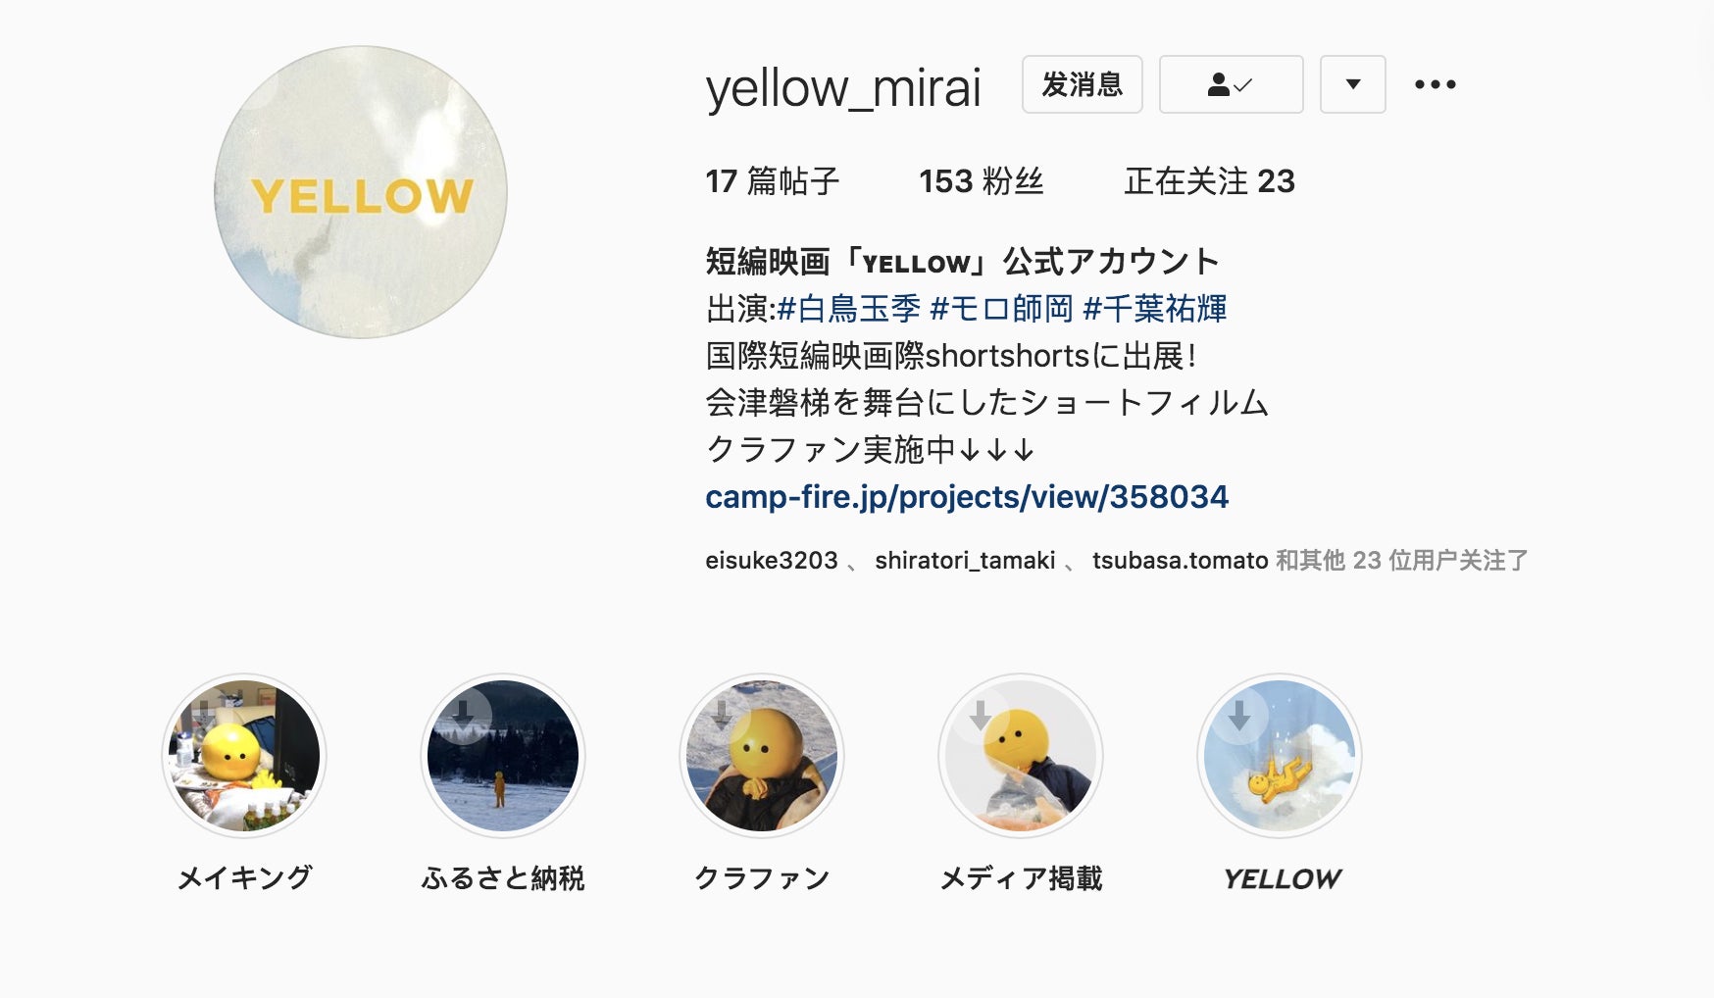Viewport: 1714px width, 998px height.
Task: Open the YELLOW story highlight
Action: coord(1280,756)
